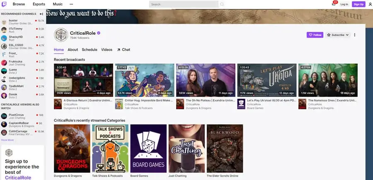373x180 pixels.
Task: Click the 794K followers text
Action: click(x=80, y=38)
